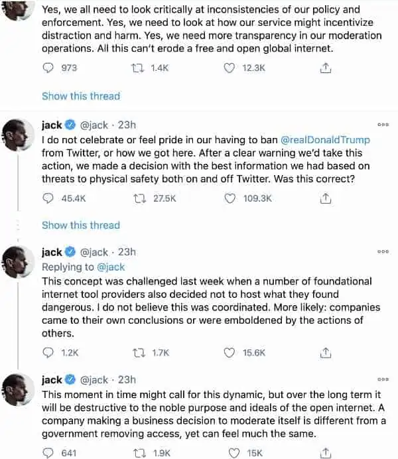Open more options on 'This moment' tweet
The width and height of the screenshot is (398, 459).
pos(383,379)
